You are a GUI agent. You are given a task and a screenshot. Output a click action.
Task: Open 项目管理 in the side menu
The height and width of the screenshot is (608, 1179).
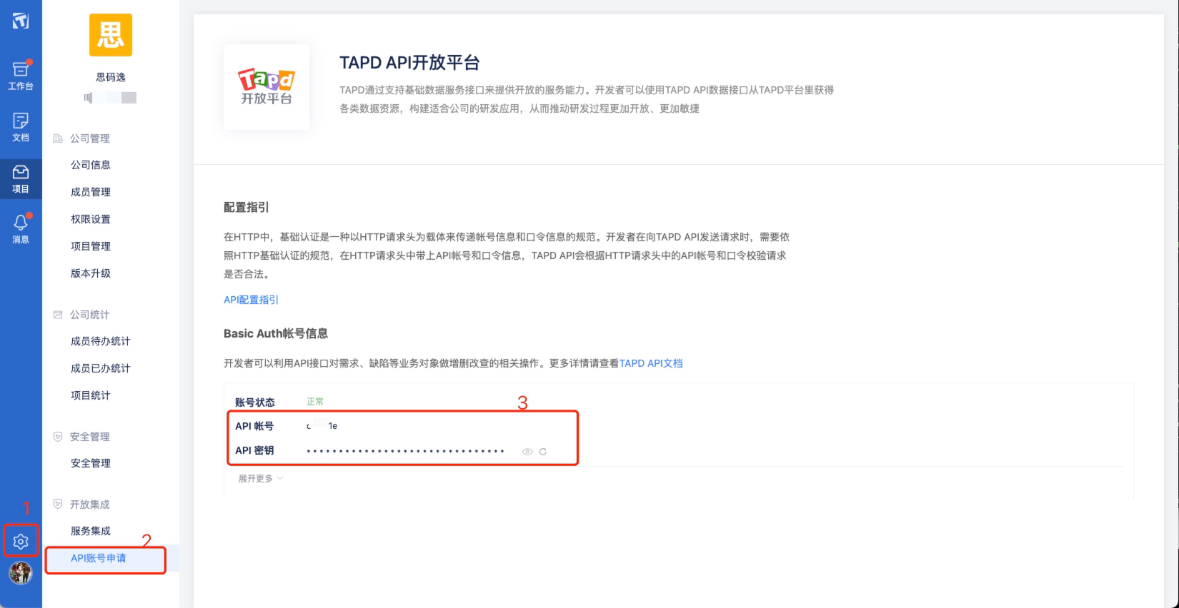(x=91, y=246)
